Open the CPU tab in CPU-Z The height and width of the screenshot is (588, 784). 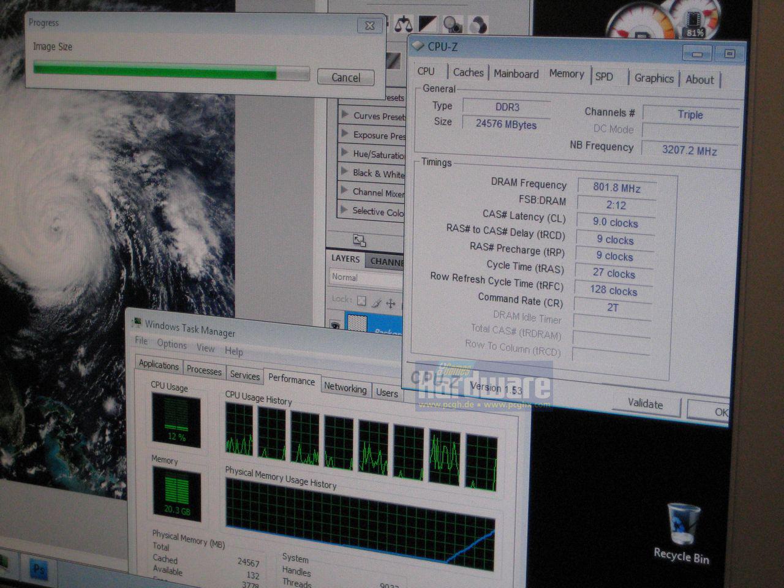(426, 71)
